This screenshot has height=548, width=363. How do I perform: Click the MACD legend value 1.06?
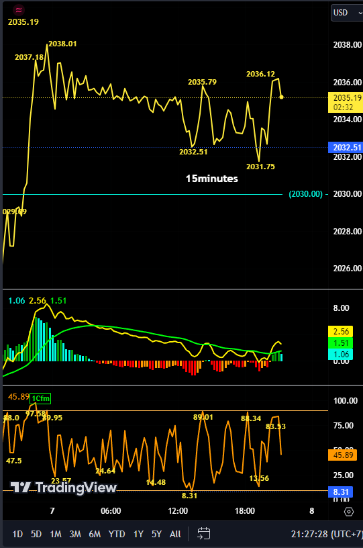tap(17, 301)
